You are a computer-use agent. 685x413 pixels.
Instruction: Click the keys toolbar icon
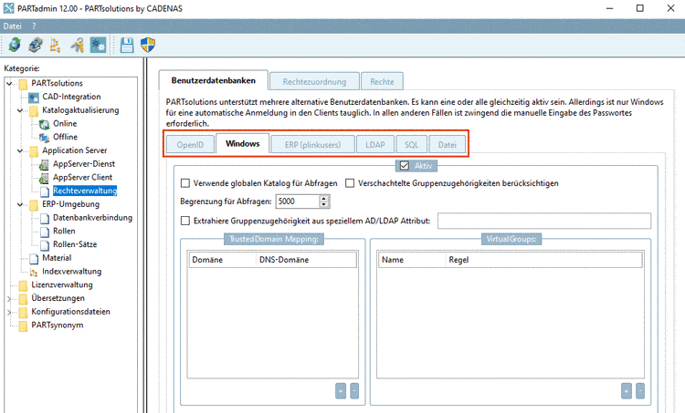pyautogui.click(x=78, y=45)
